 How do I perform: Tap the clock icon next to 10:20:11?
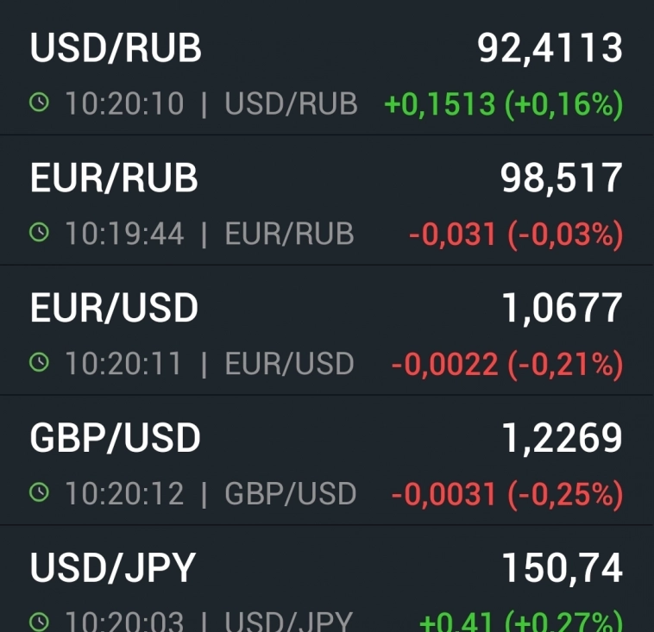pos(39,363)
